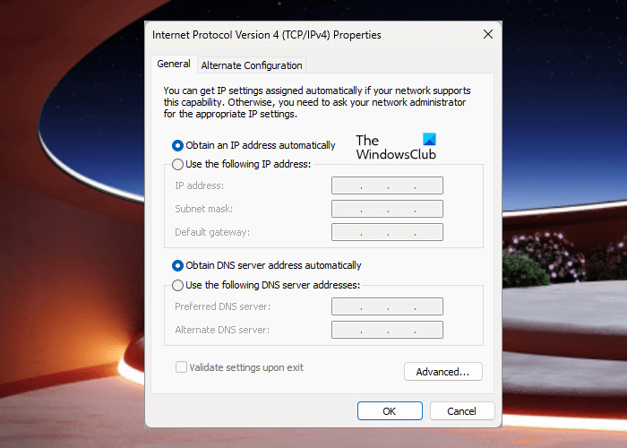
Task: Confirm with the OK button
Action: (390, 411)
